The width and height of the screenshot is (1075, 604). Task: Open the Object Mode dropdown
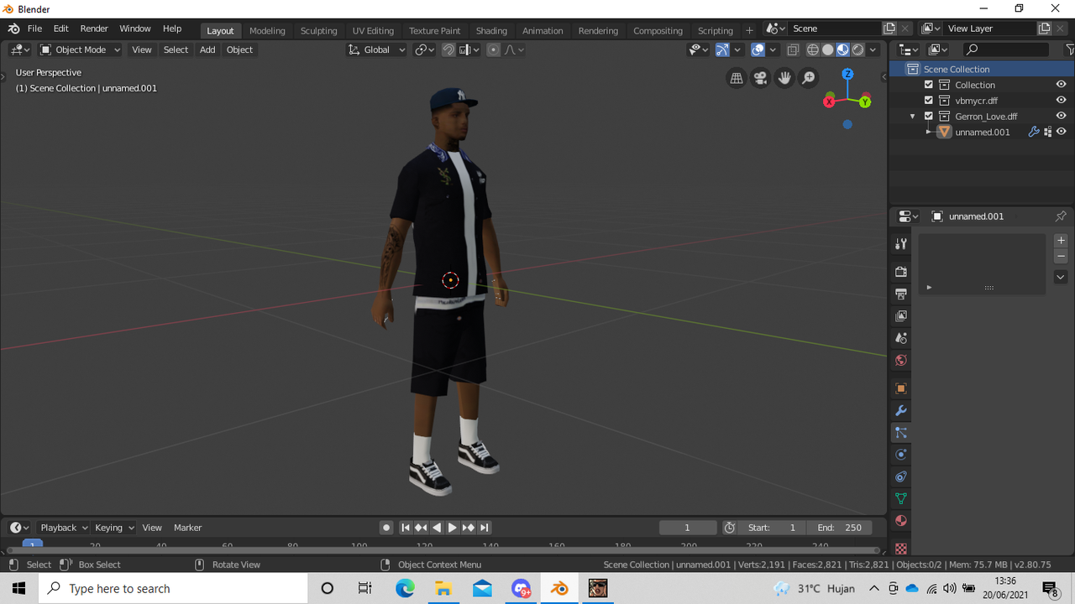click(x=81, y=49)
